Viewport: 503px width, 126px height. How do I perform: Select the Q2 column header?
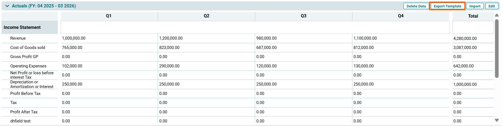coord(206,16)
